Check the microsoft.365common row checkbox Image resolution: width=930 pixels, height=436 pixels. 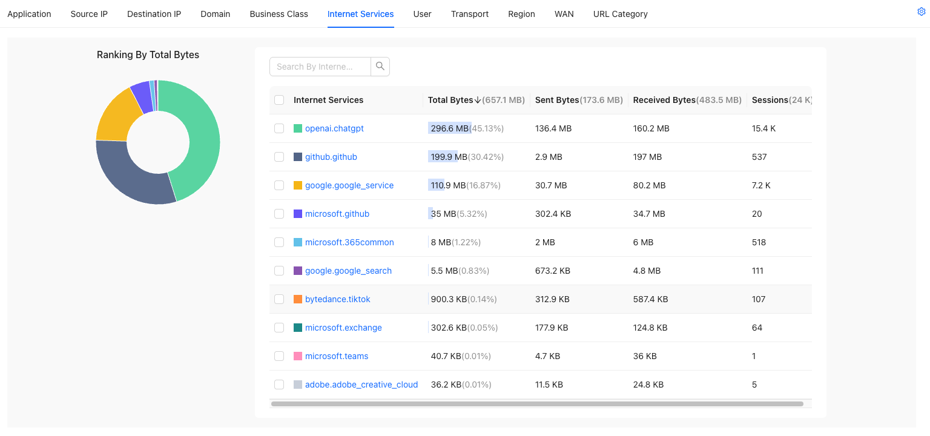(279, 242)
